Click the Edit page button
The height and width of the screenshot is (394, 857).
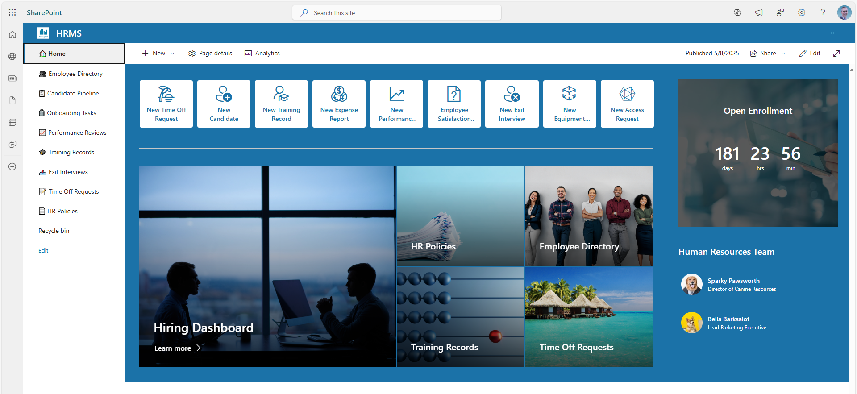[810, 54]
